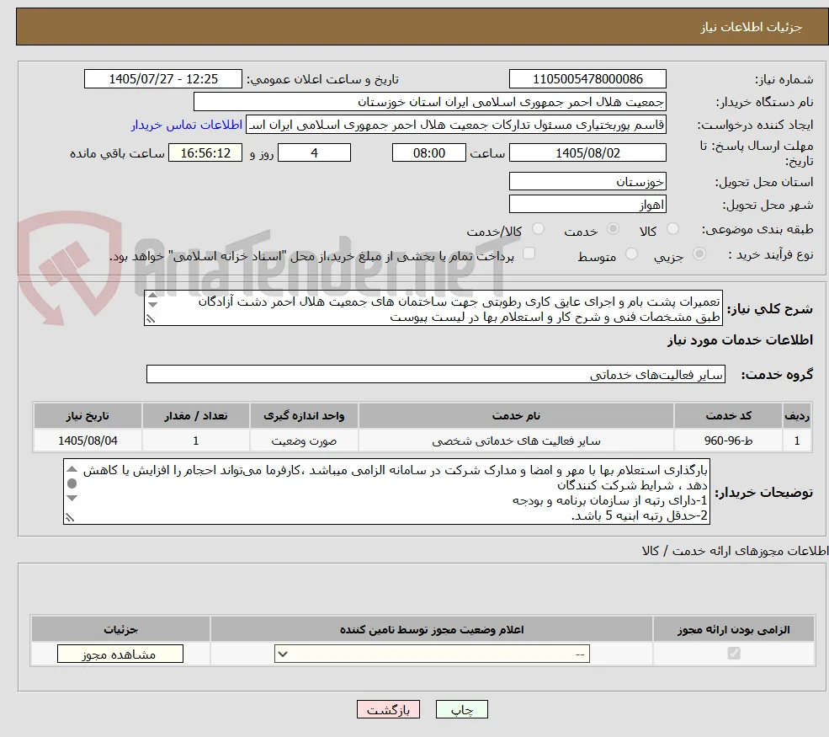Click down arrow of general description scroller

click(153, 304)
